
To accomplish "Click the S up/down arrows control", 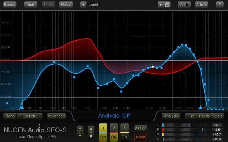I will tap(91, 132).
